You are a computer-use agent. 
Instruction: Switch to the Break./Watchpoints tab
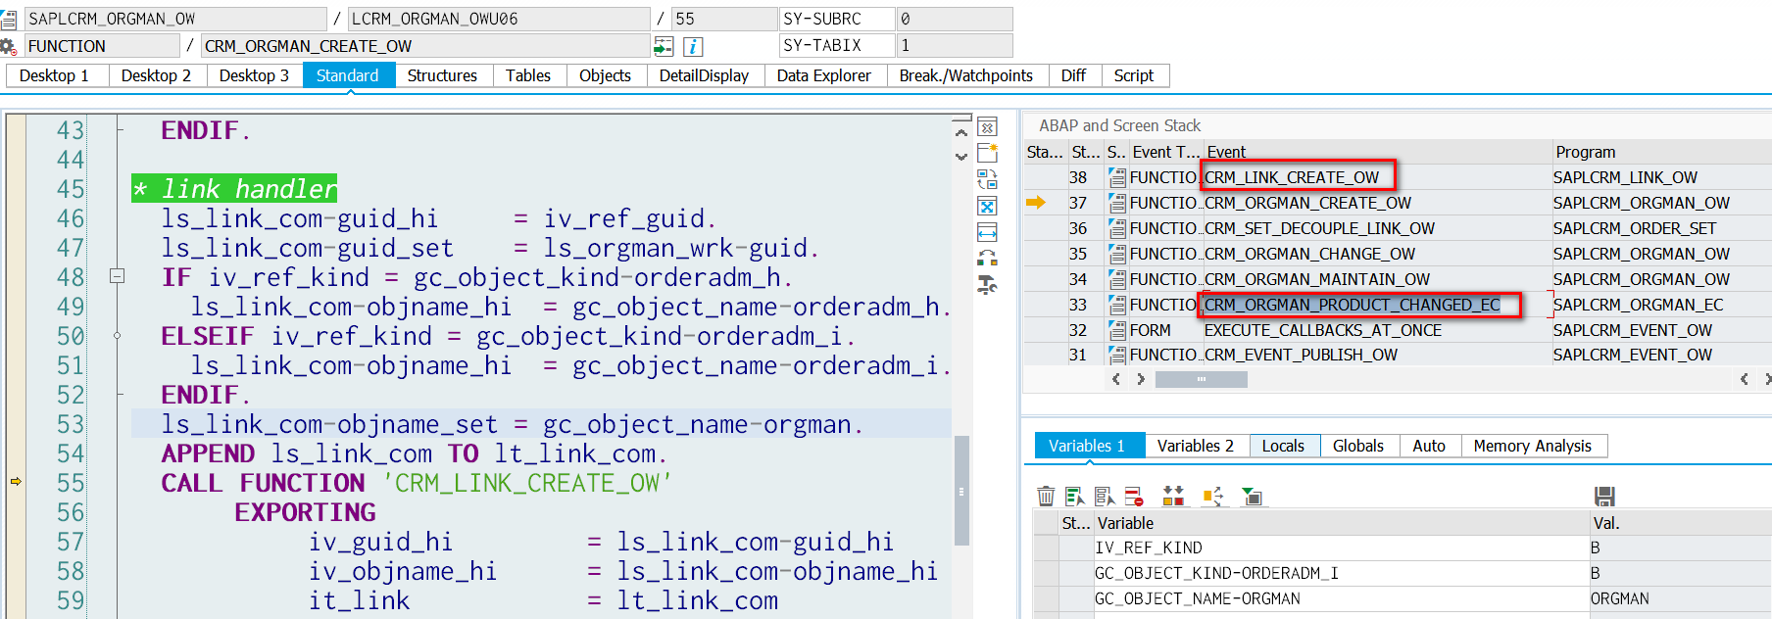pos(965,75)
